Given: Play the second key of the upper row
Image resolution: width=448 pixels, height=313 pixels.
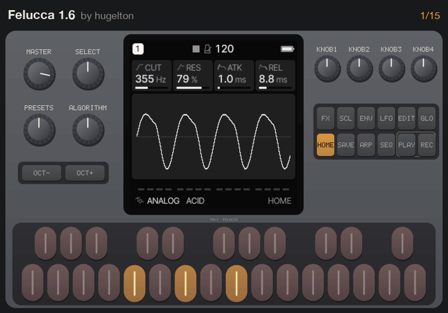Looking at the screenshot, I should click(71, 243).
